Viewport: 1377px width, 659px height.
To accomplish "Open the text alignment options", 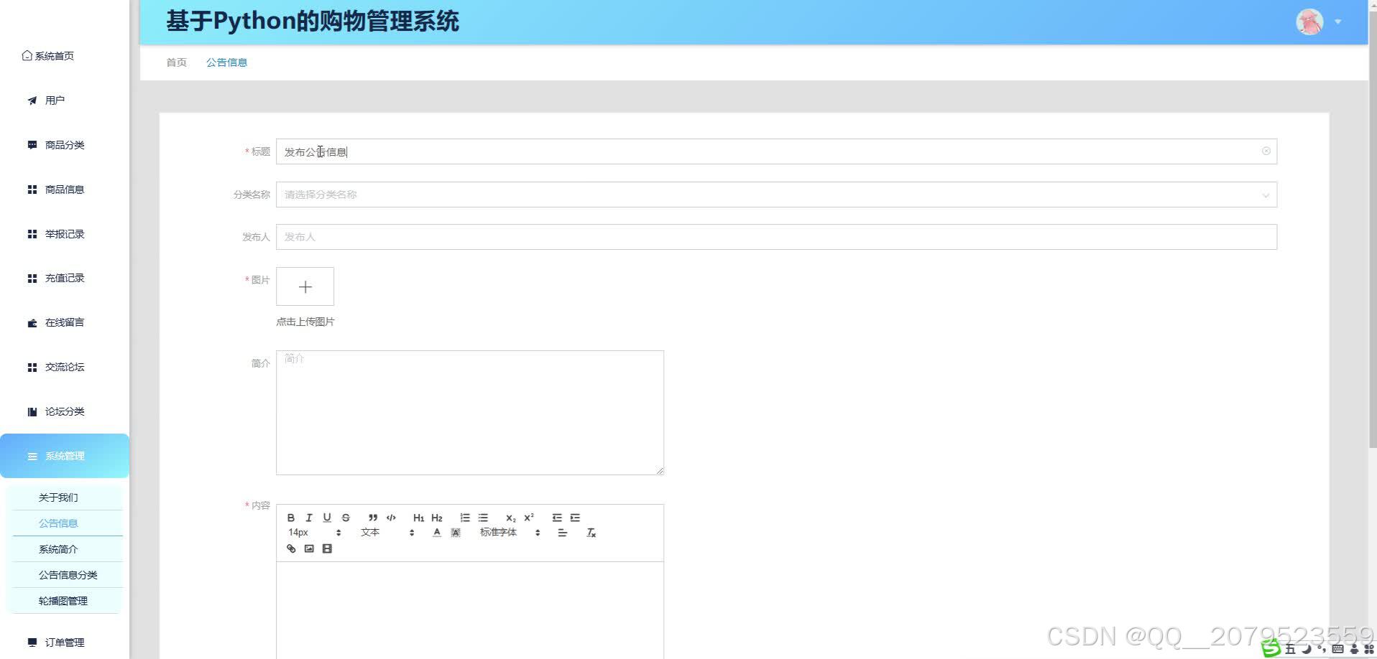I will [x=563, y=533].
